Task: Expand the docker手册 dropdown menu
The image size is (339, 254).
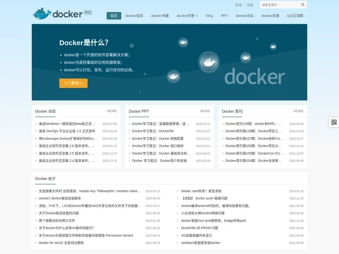Action: pyautogui.click(x=187, y=16)
